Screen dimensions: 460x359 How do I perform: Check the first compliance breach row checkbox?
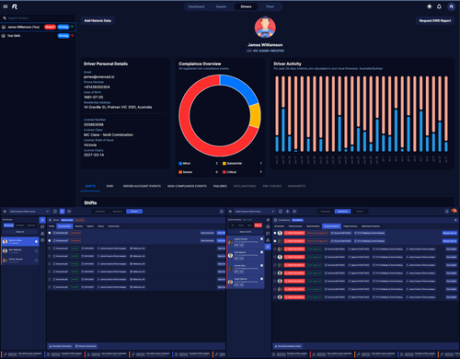[x=275, y=233]
